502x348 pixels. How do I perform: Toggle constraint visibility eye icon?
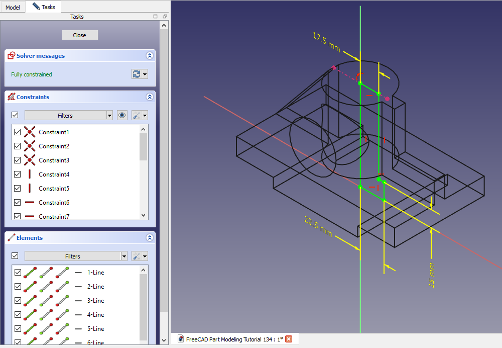122,115
